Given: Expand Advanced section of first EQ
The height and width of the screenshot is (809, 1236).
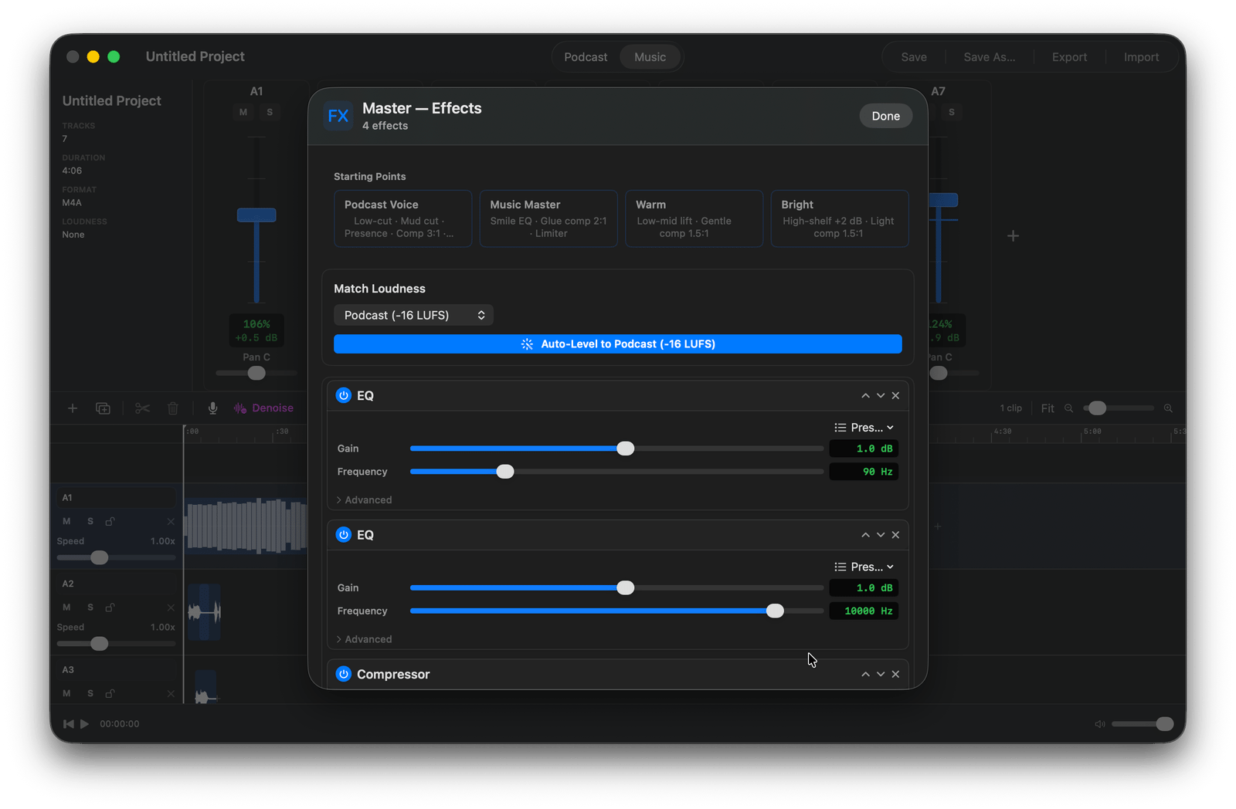Looking at the screenshot, I should pyautogui.click(x=364, y=500).
